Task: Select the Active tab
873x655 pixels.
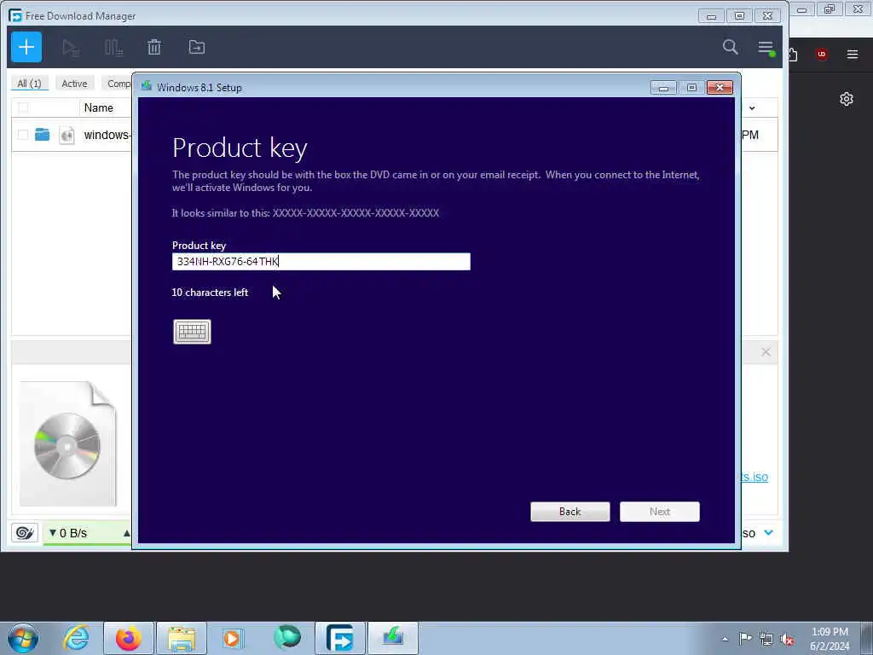Action: tap(74, 84)
